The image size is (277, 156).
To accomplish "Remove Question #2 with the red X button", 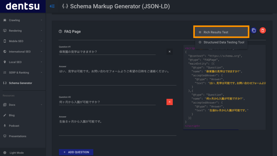I will (170, 102).
